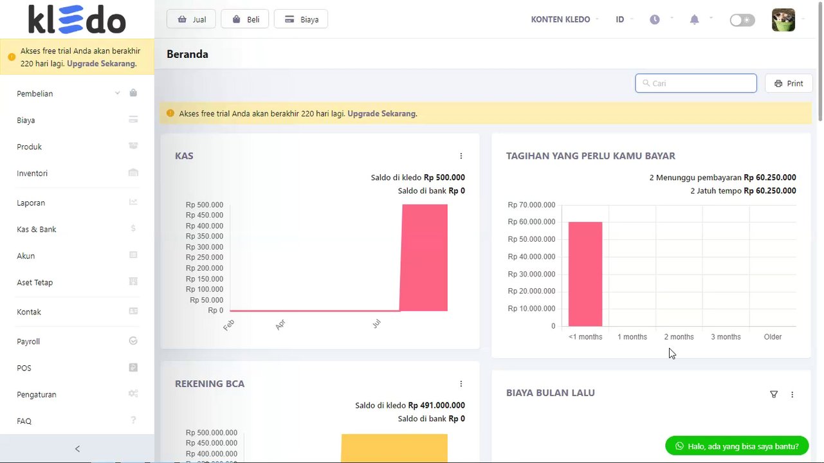
Task: Open the WhatsApp help chat button
Action: click(737, 446)
